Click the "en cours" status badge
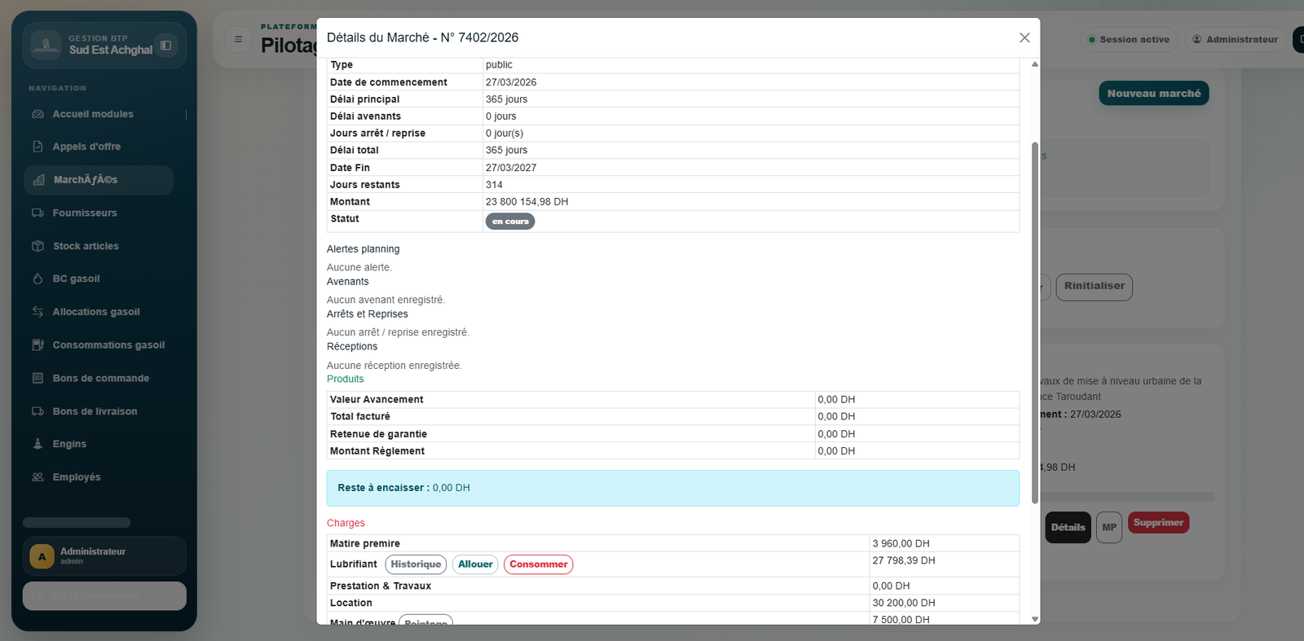This screenshot has width=1304, height=641. point(510,222)
